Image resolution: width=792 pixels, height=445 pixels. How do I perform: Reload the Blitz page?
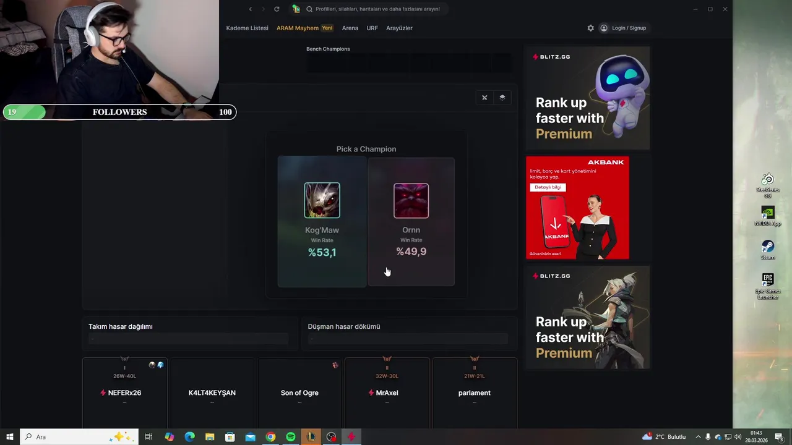pos(277,9)
